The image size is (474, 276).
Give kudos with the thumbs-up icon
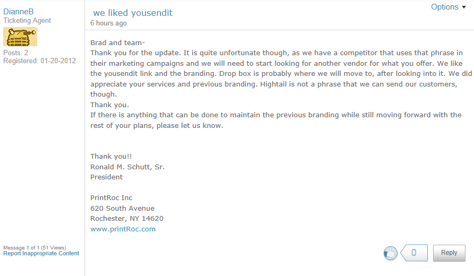click(391, 253)
